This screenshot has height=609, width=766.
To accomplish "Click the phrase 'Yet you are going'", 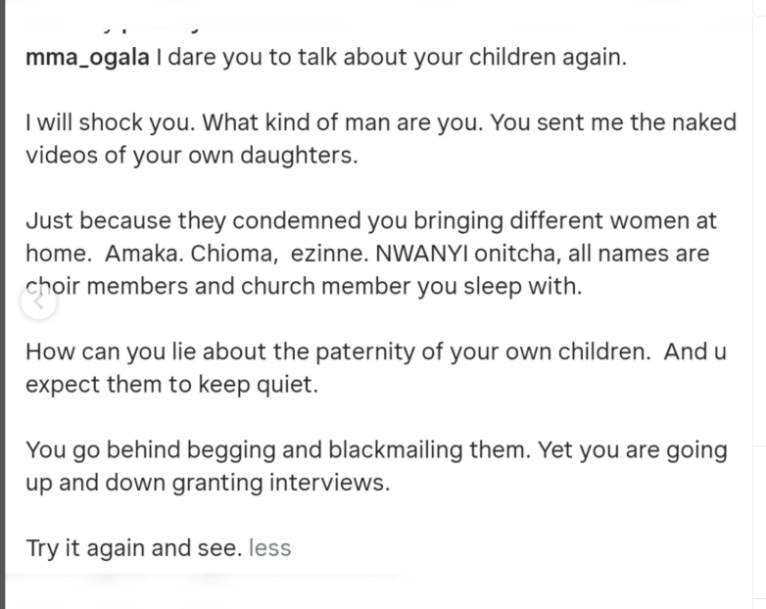I will tap(634, 450).
